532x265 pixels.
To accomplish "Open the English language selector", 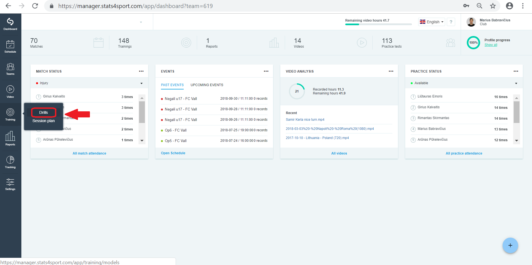I will click(432, 22).
